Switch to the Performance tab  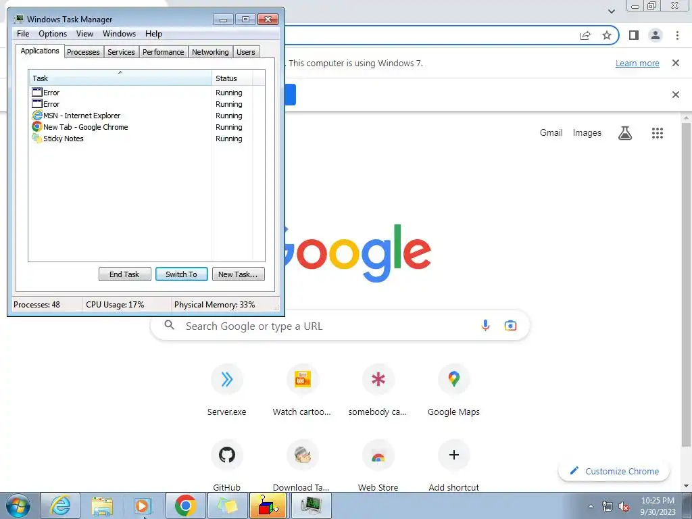pyautogui.click(x=164, y=52)
